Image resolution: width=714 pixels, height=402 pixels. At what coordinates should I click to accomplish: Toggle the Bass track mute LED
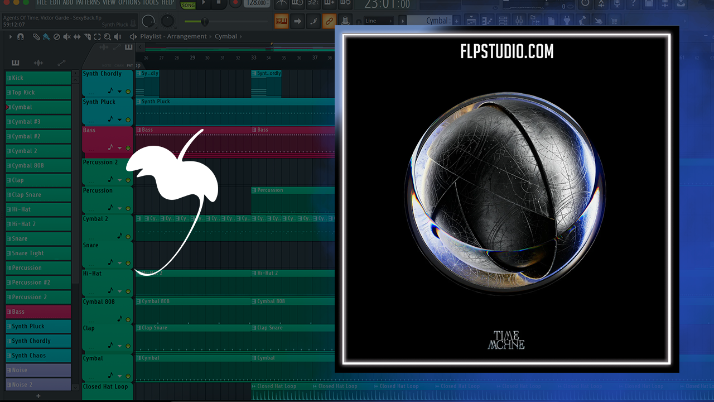(x=128, y=148)
